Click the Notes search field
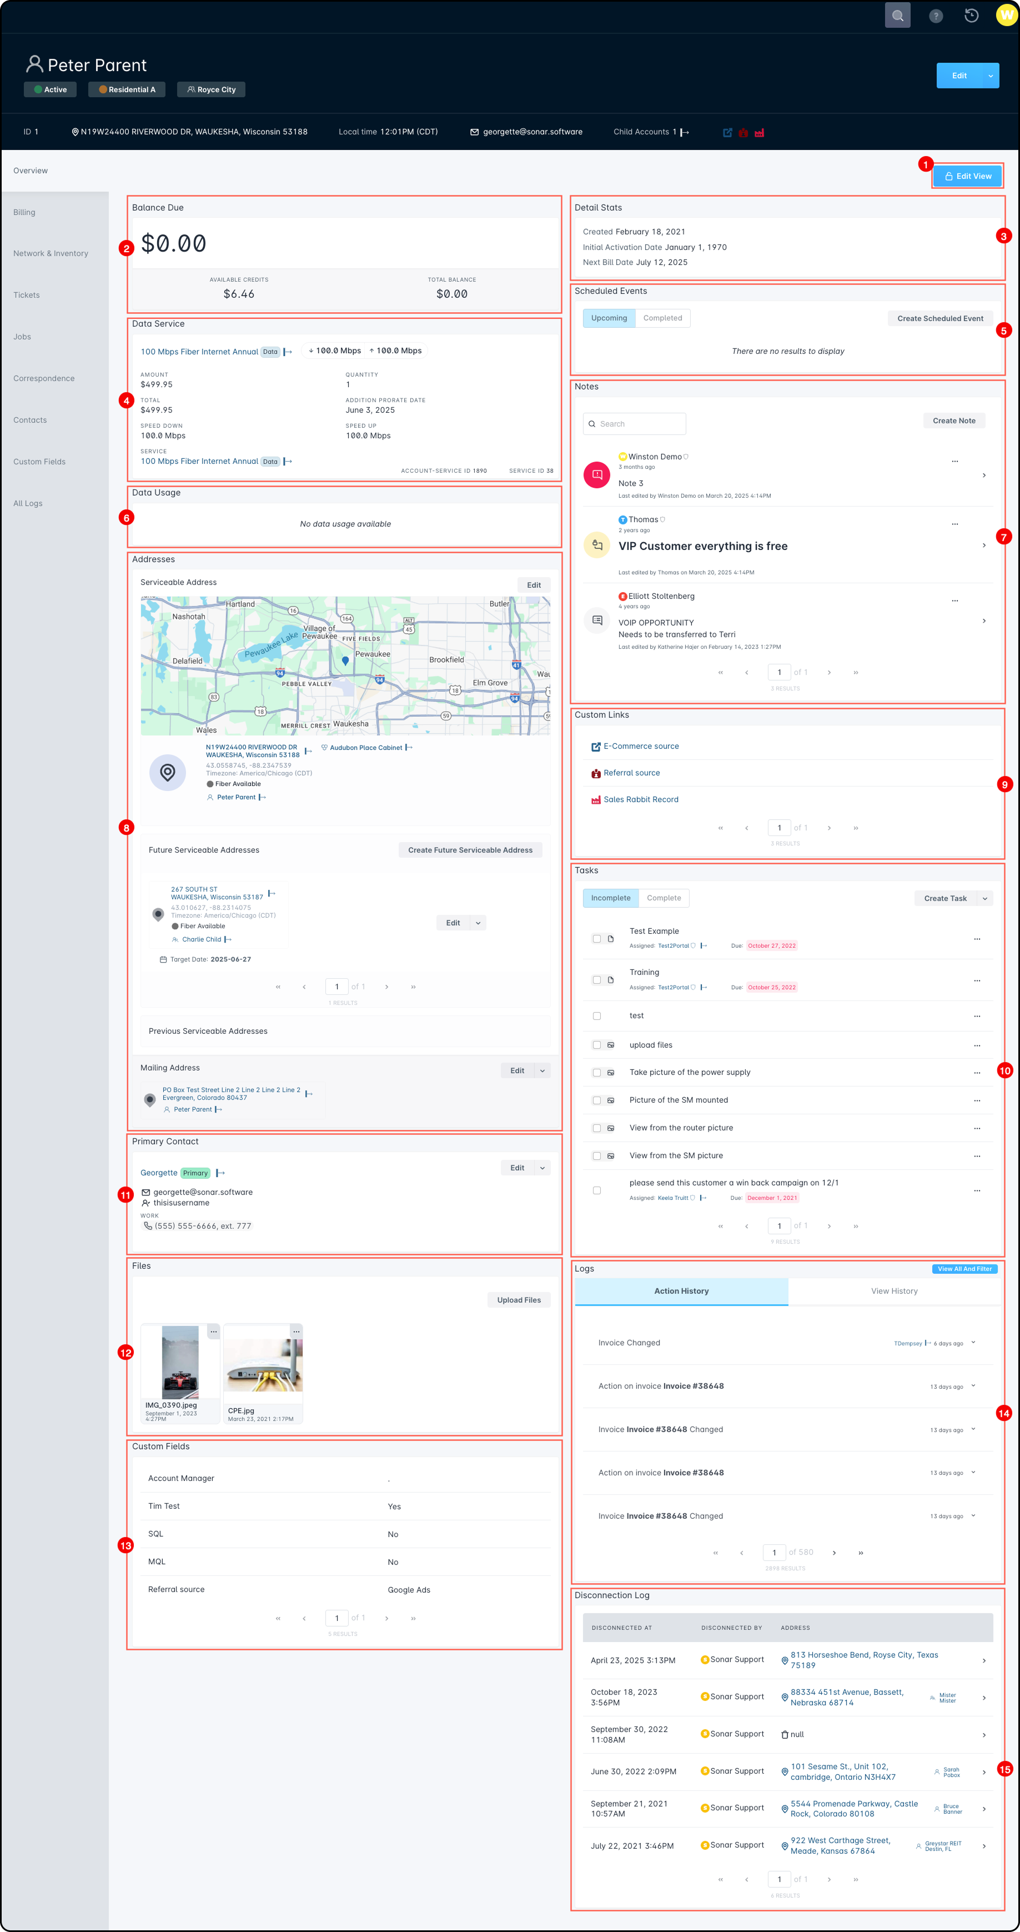 (x=634, y=424)
